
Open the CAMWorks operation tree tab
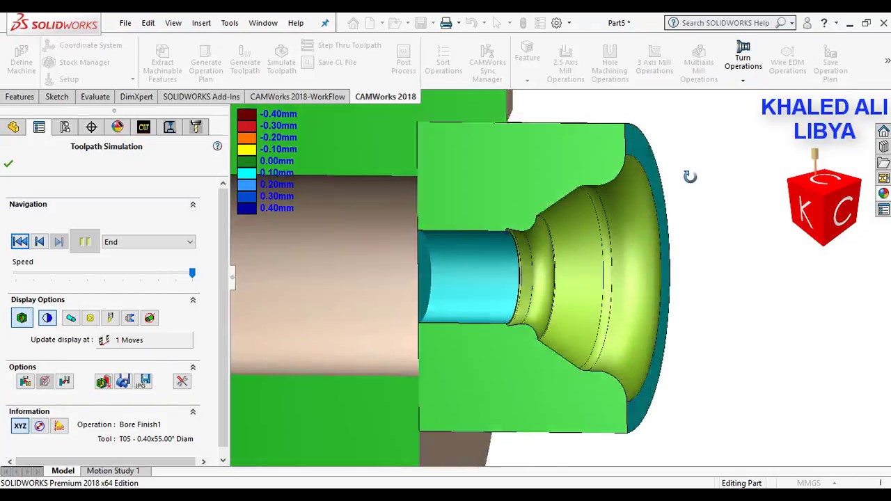[x=169, y=127]
